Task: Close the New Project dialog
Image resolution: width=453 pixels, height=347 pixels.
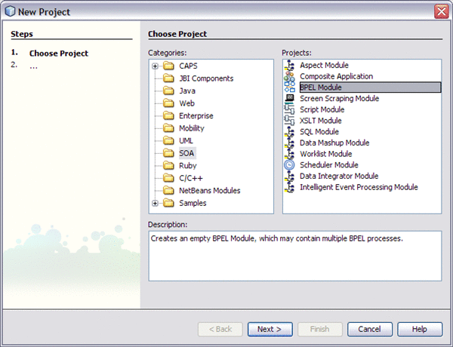Action: (442, 12)
